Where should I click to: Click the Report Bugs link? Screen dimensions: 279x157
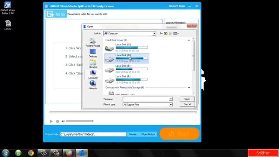(x=177, y=6)
